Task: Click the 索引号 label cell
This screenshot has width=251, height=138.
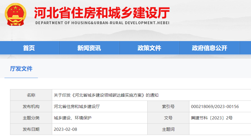Action: pyautogui.click(x=168, y=106)
